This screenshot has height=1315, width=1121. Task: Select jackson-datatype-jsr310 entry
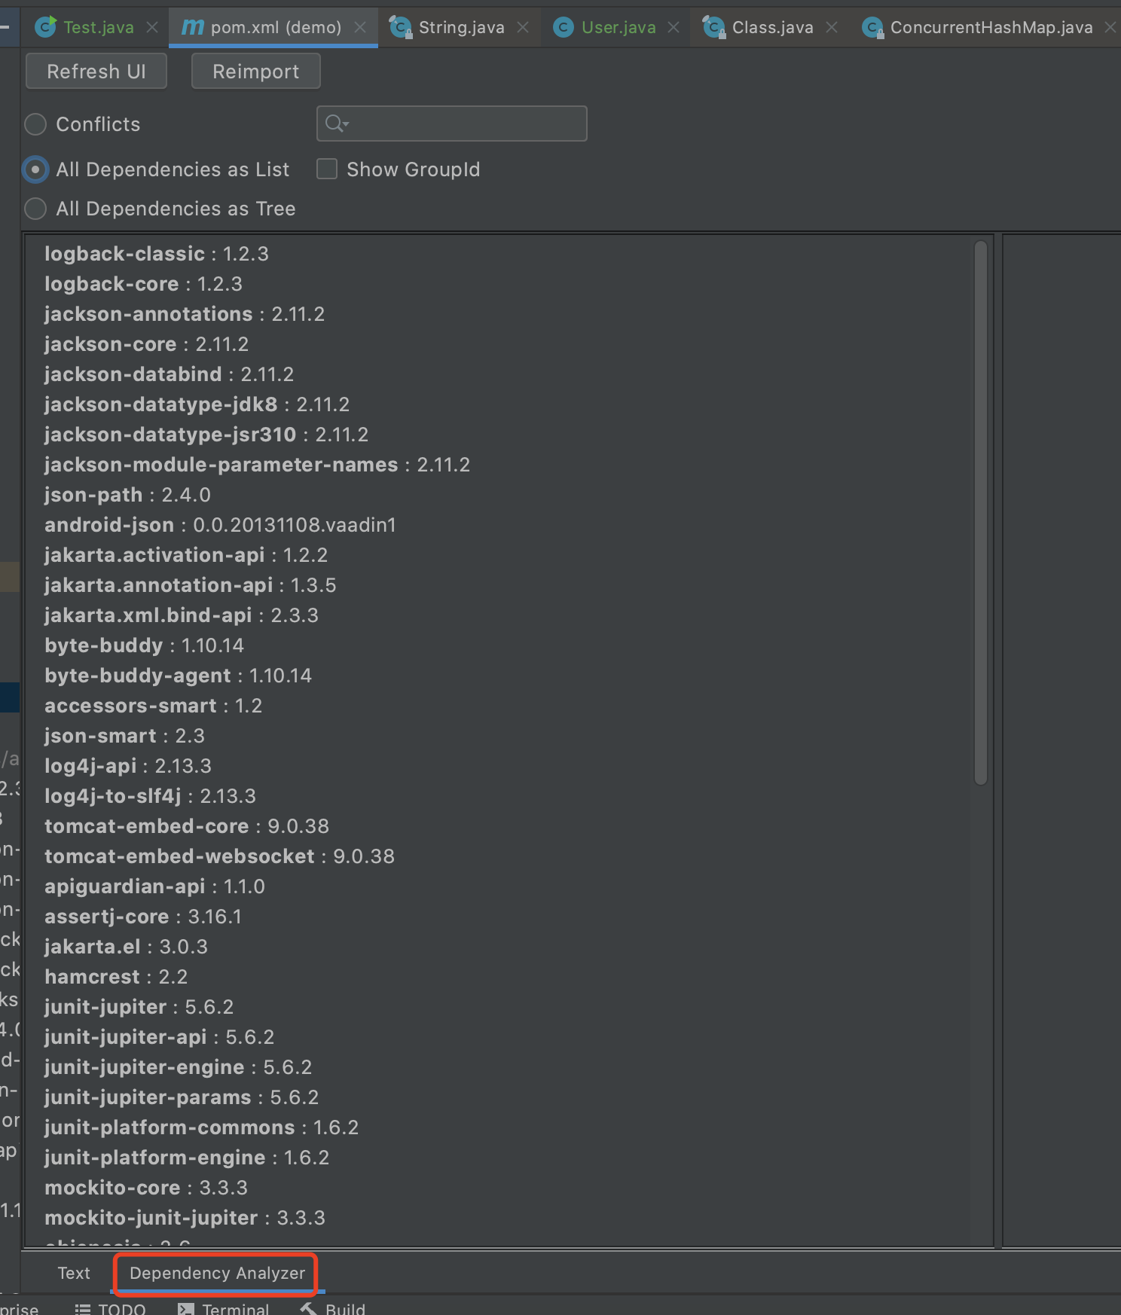tap(206, 435)
